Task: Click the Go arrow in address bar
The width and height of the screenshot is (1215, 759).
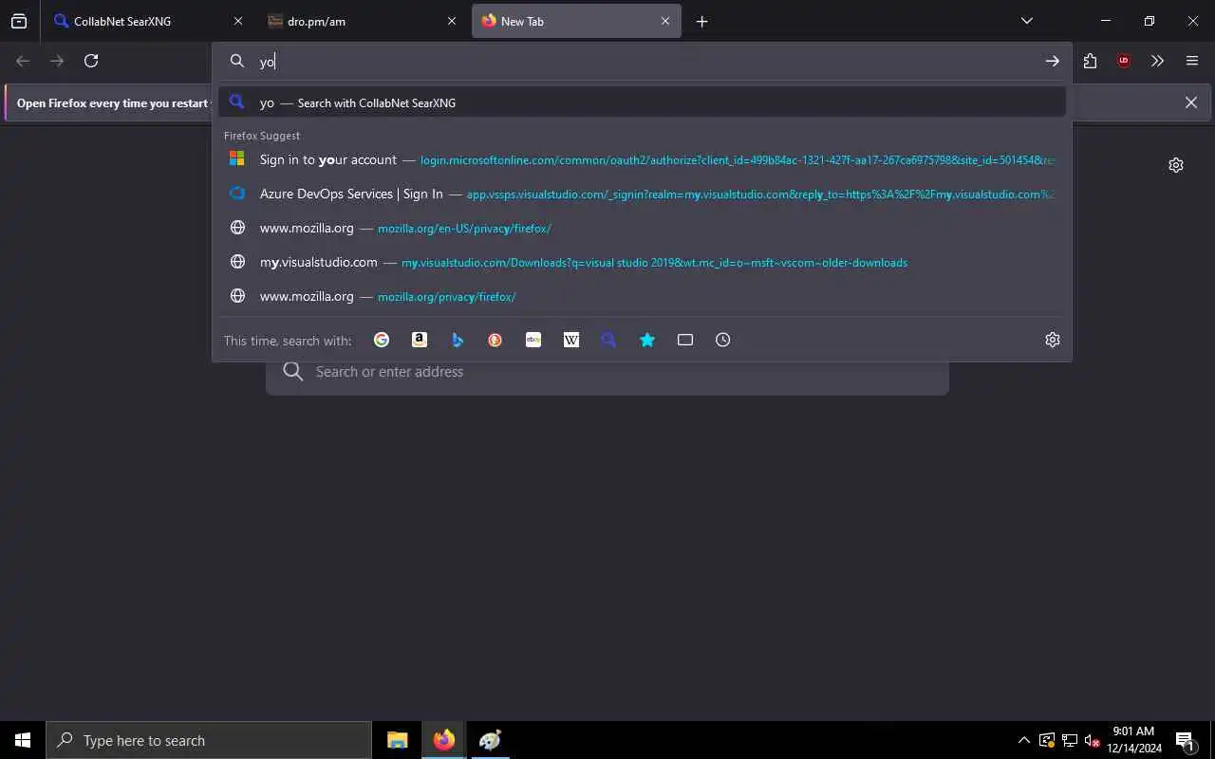Action: (x=1053, y=61)
